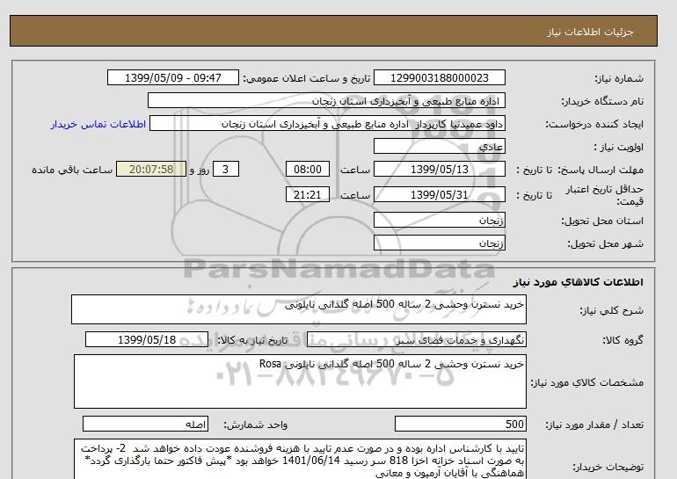Click the goods need date 1399/05/18
Screen dimensions: 677x479
point(147,339)
